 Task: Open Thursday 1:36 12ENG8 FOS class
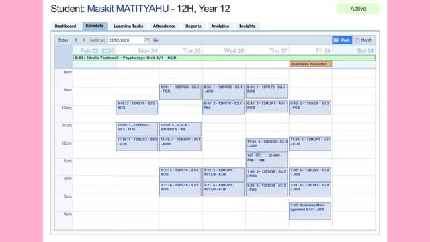coord(267,175)
